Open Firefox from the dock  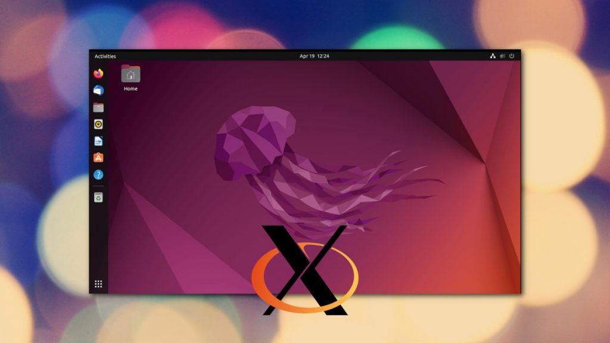tap(98, 73)
